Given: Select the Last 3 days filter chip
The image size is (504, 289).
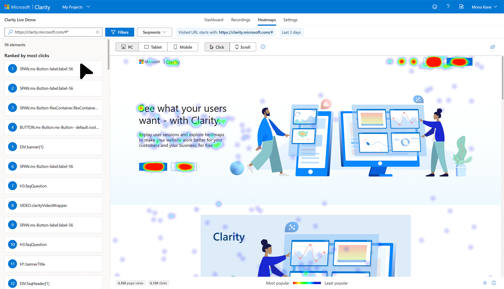Looking at the screenshot, I should pos(291,32).
